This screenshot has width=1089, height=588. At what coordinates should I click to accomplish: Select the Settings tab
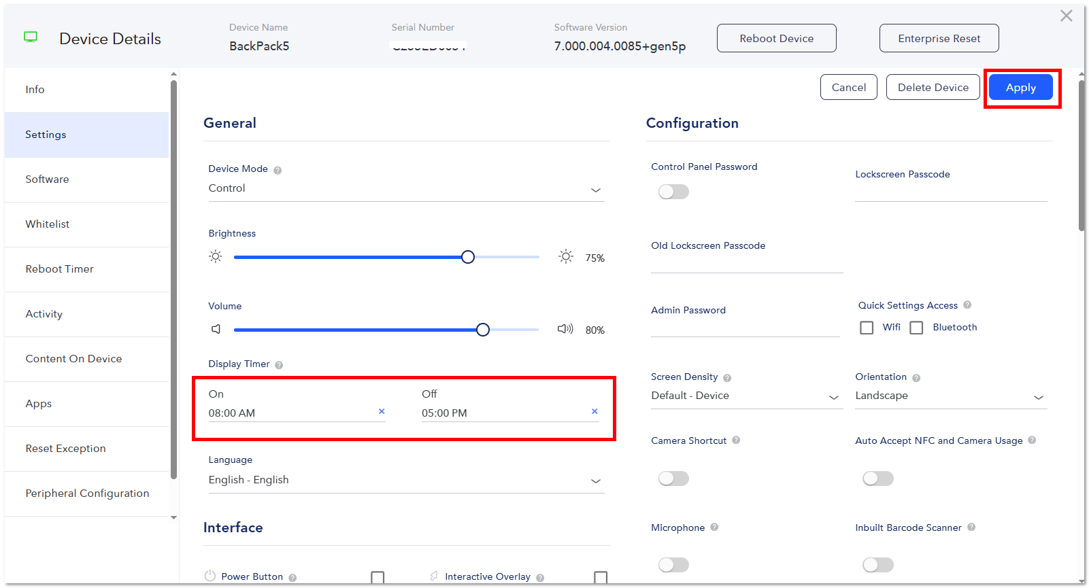coord(86,135)
